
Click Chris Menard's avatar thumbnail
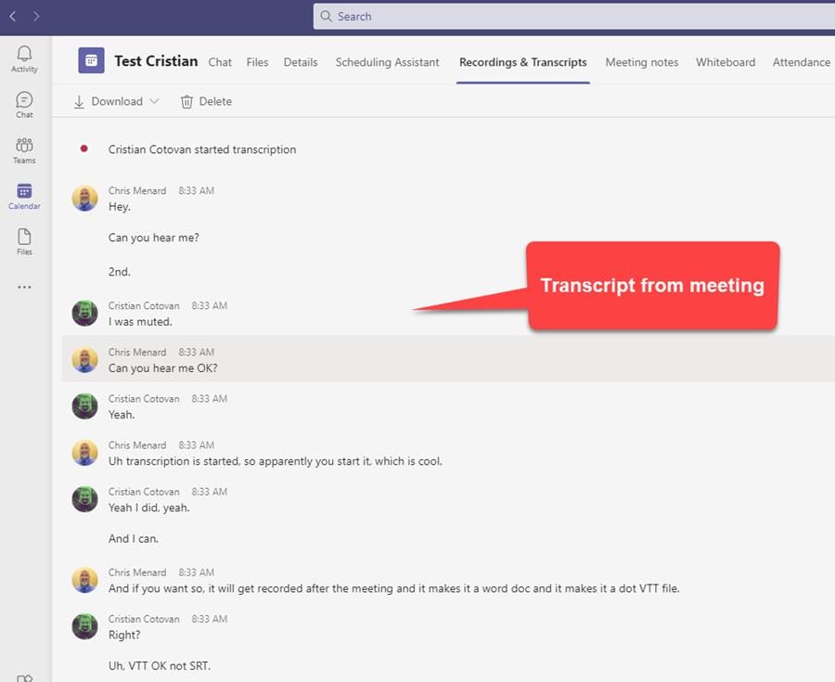[x=84, y=198]
